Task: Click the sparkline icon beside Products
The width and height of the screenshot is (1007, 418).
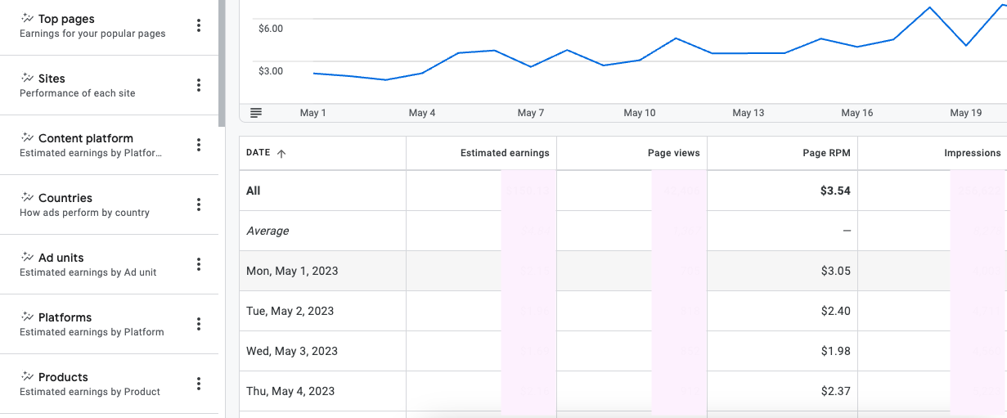Action: pos(27,376)
